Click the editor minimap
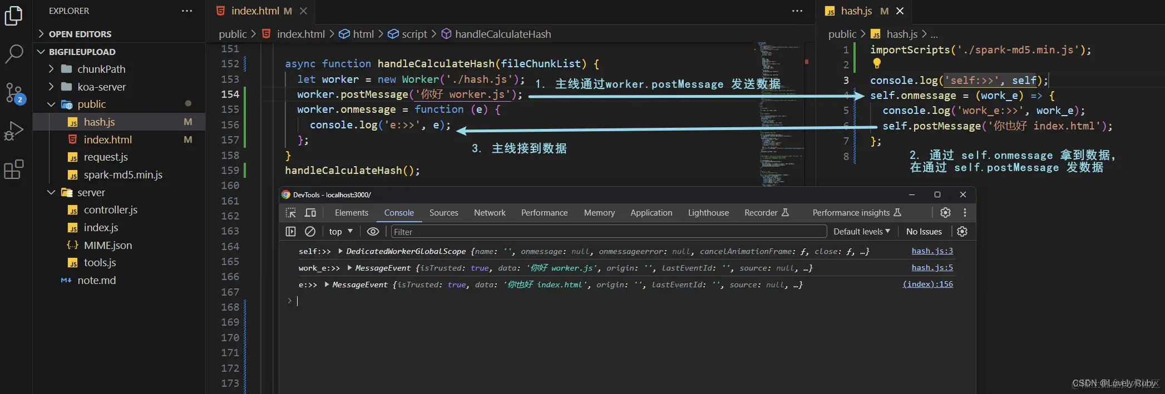Image resolution: width=1165 pixels, height=394 pixels. [x=782, y=114]
